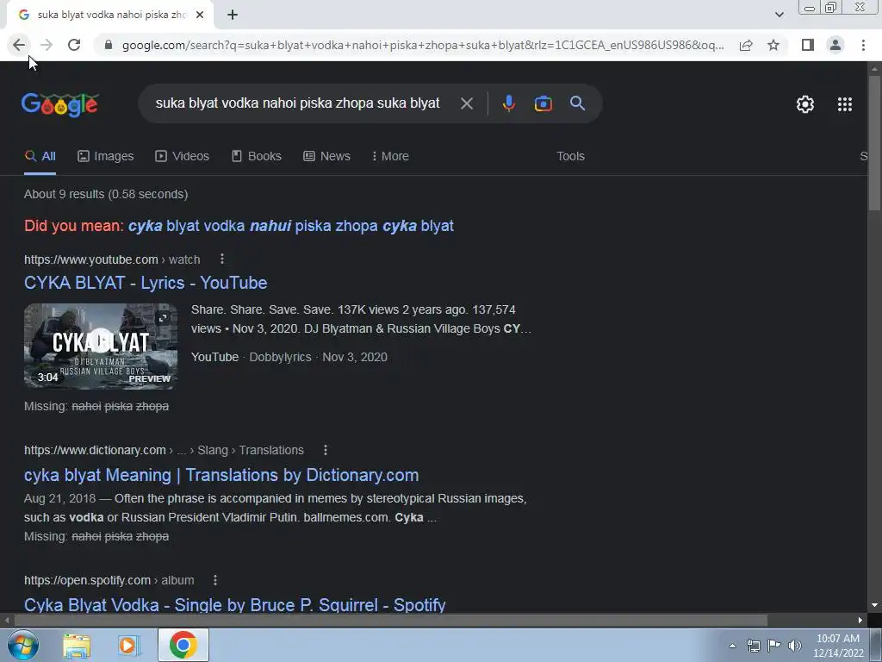This screenshot has width=882, height=662.
Task: Show hidden tray icons arrow
Action: pyautogui.click(x=732, y=646)
